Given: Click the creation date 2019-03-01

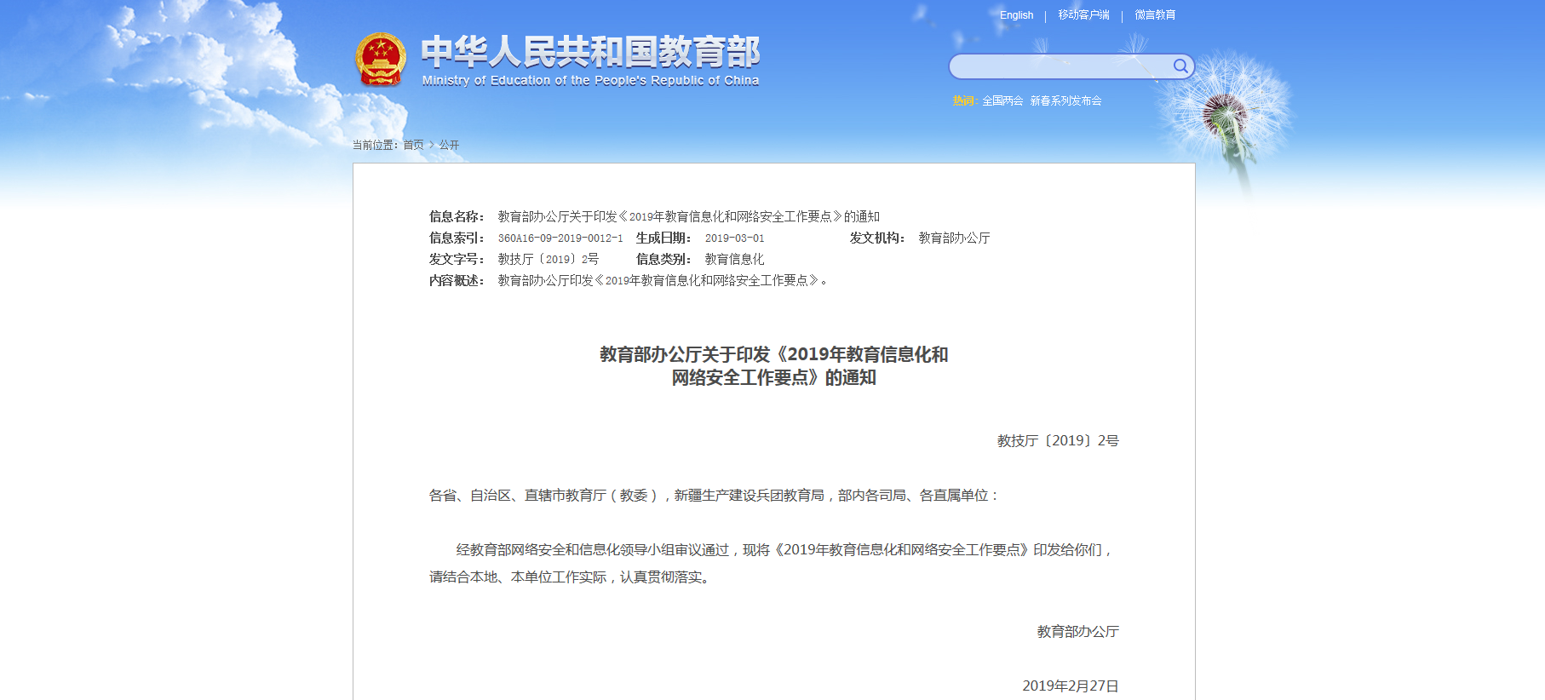Looking at the screenshot, I should pyautogui.click(x=734, y=238).
